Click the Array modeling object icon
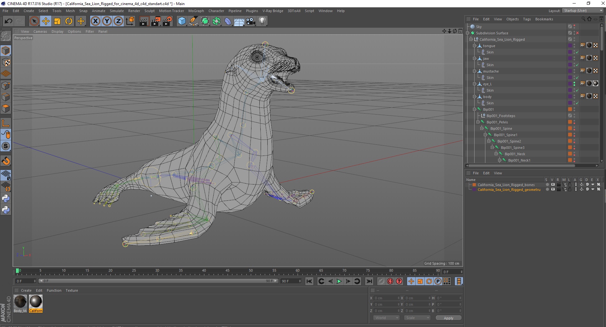The height and width of the screenshot is (327, 606). click(216, 21)
